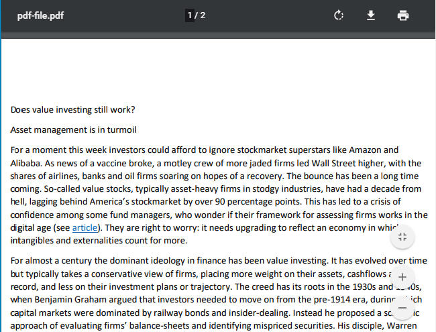Click the total page count '2'

tap(203, 15)
